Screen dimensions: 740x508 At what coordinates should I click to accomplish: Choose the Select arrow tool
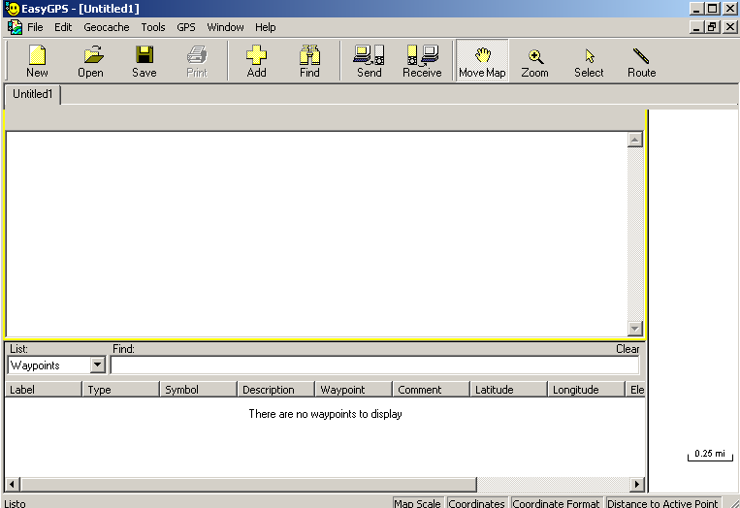point(589,61)
